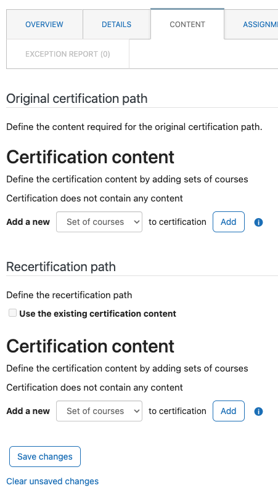Switch to the Overview tab
This screenshot has height=496, width=278.
[44, 25]
